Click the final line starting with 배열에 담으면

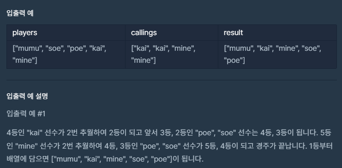click(x=105, y=159)
